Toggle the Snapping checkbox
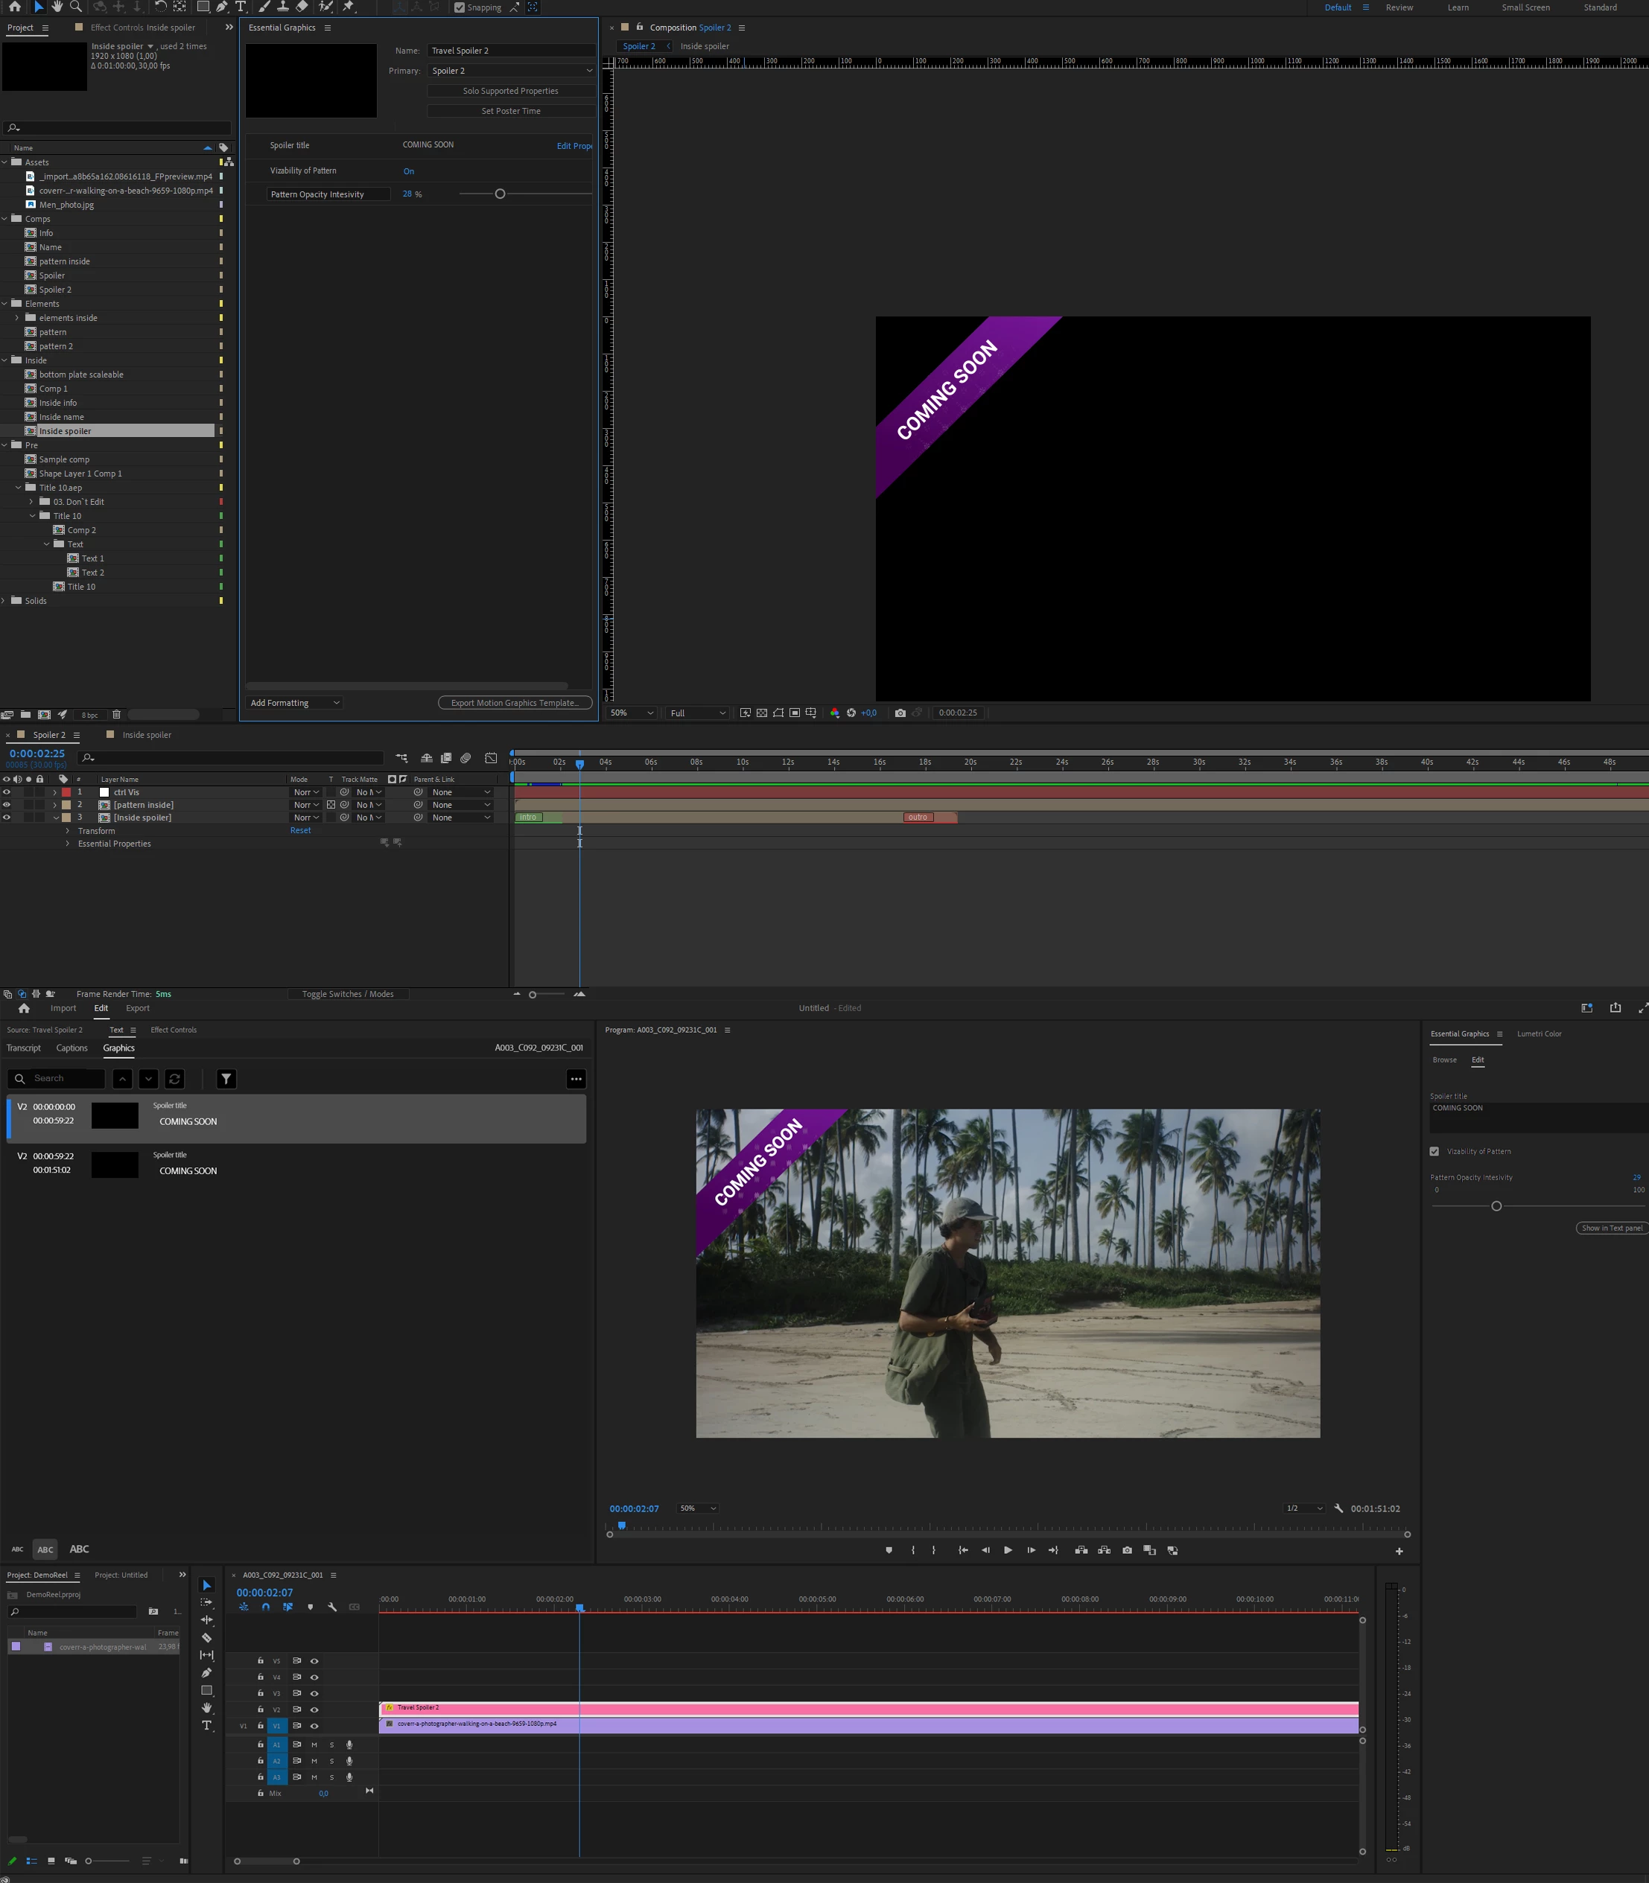 [460, 7]
